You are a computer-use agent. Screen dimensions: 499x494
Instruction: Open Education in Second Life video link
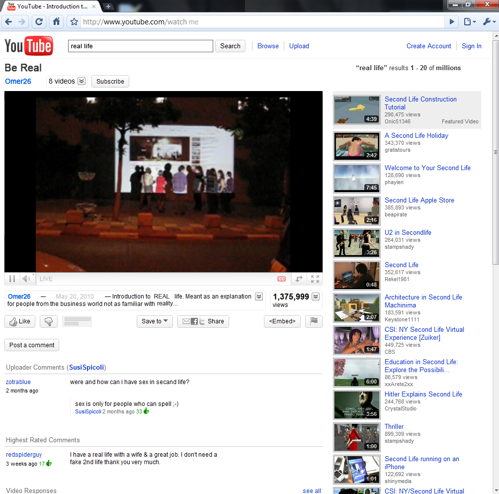click(x=421, y=366)
